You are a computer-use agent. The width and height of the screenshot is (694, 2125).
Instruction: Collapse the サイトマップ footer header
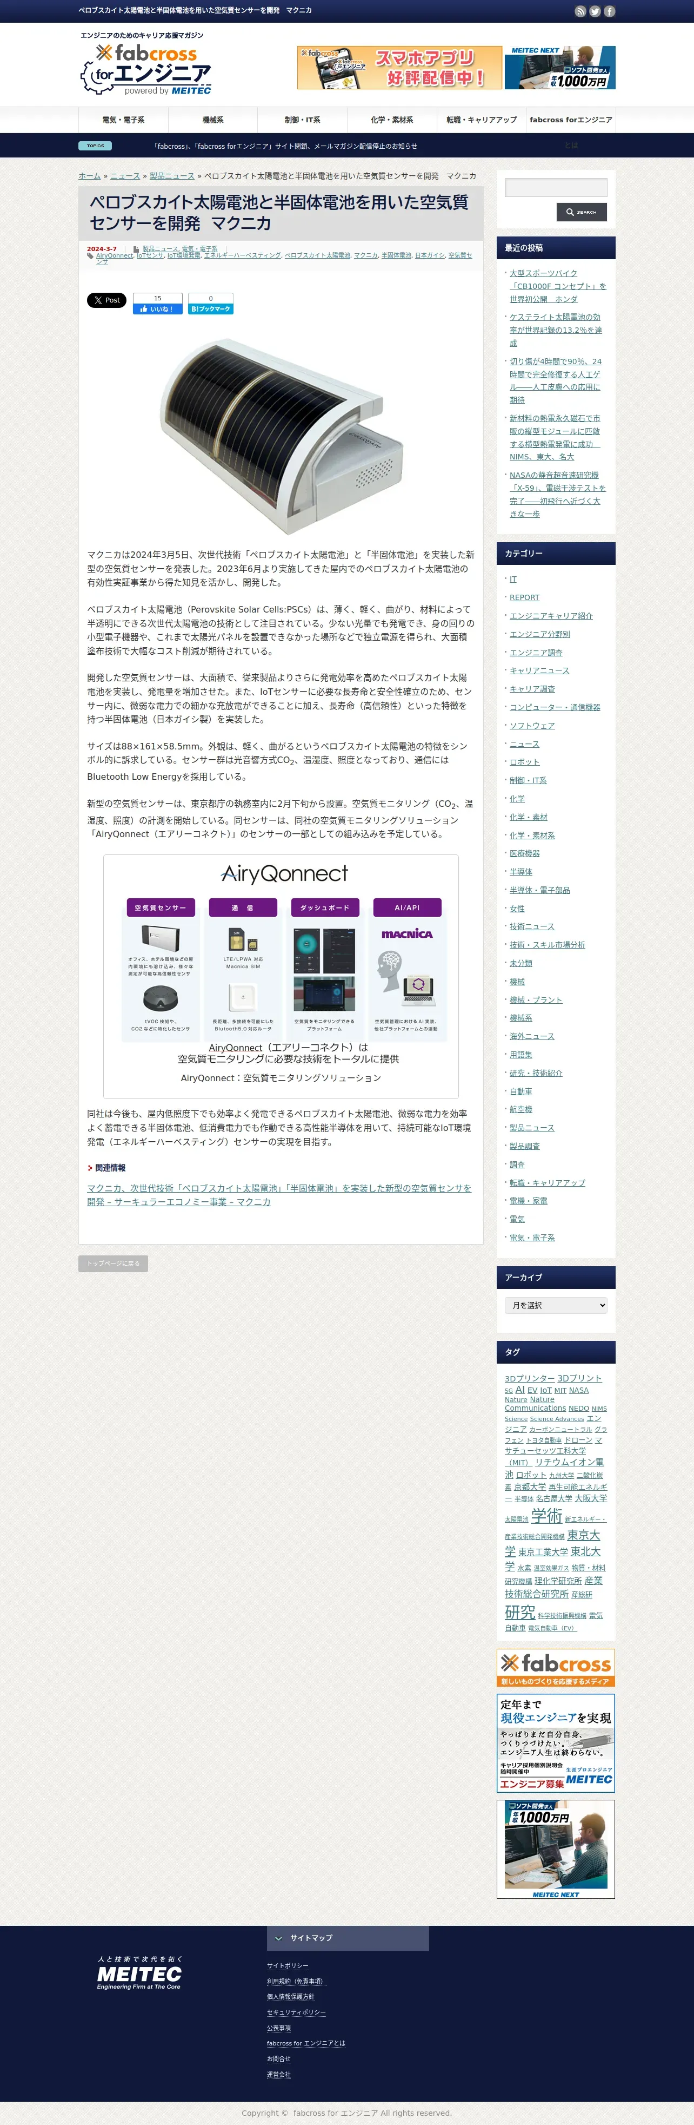[348, 1938]
